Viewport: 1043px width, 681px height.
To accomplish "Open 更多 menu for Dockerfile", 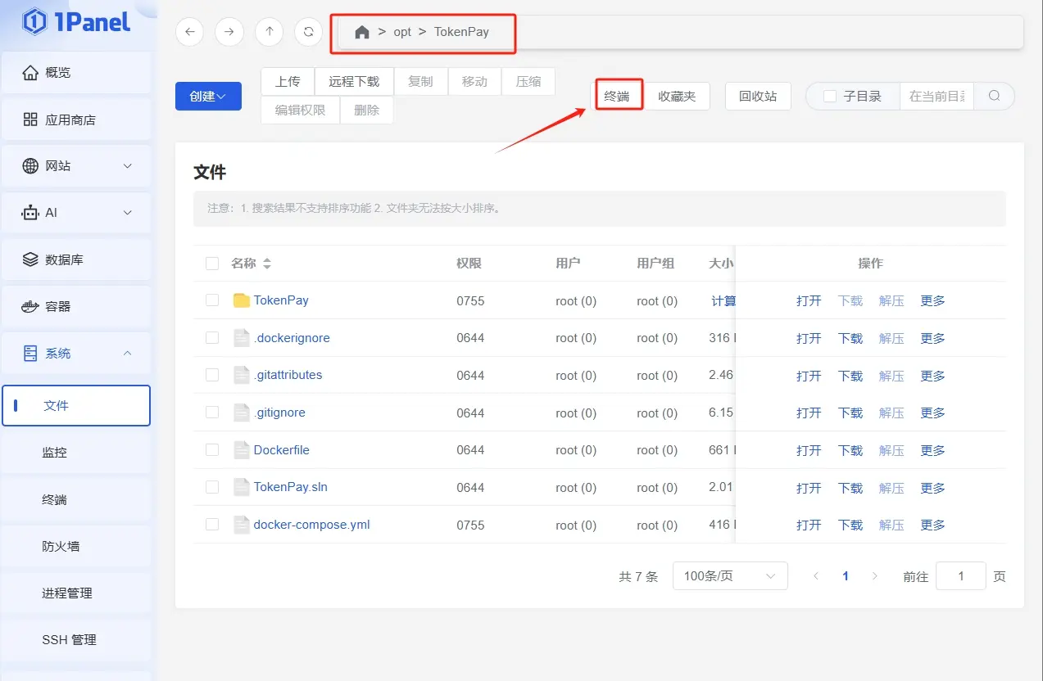I will click(x=932, y=450).
